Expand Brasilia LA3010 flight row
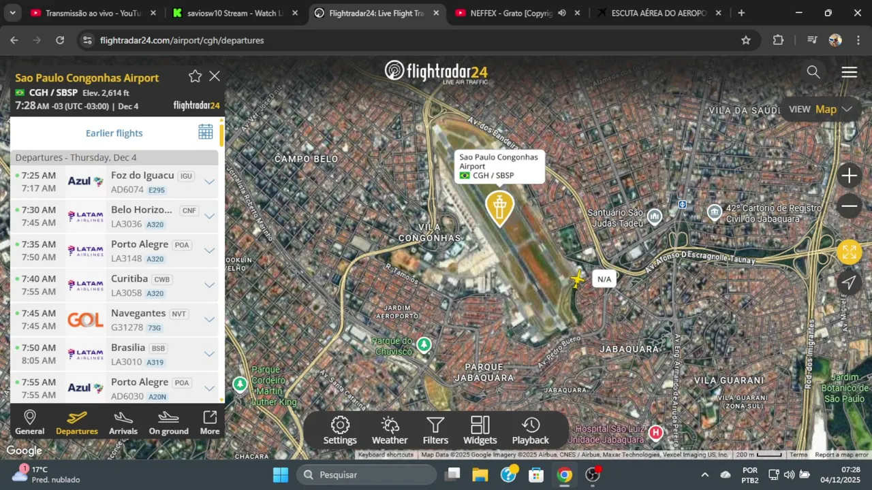872x490 pixels. (x=210, y=353)
